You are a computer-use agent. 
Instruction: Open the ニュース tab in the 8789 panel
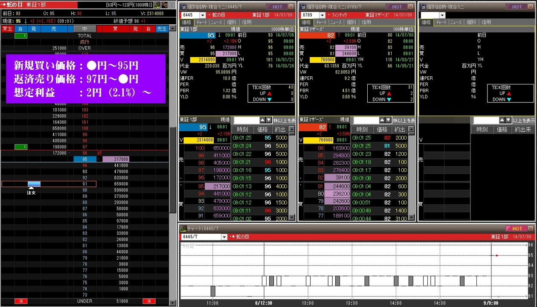coord(336,22)
